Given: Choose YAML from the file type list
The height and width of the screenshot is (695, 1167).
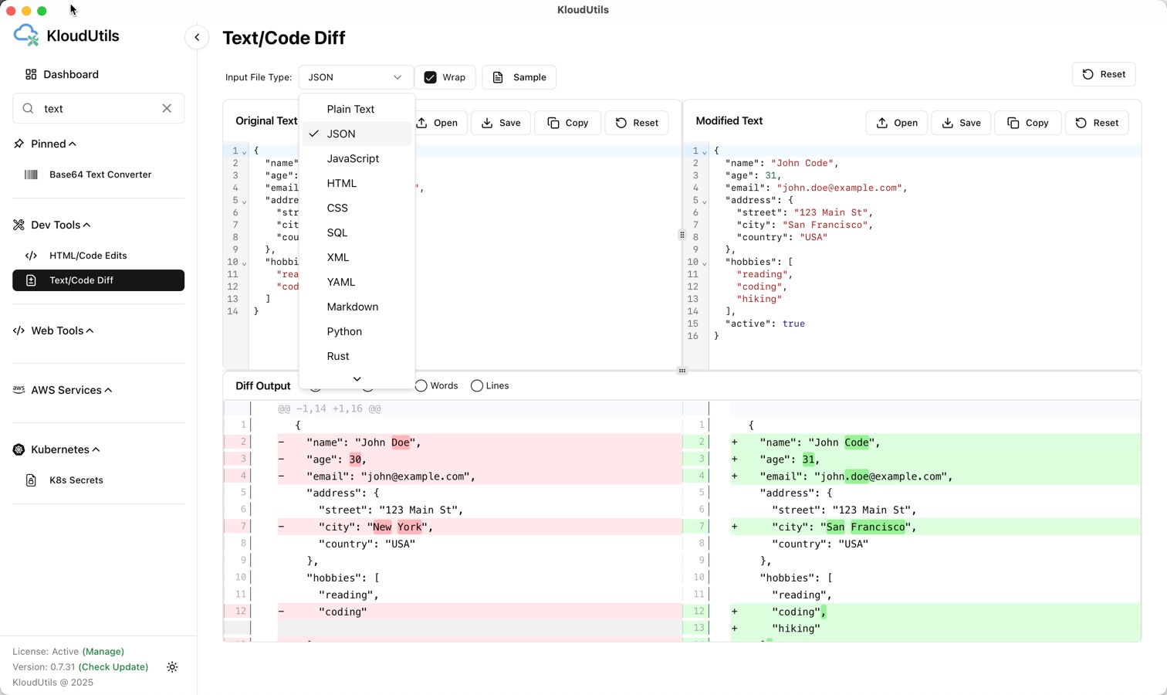Looking at the screenshot, I should (340, 282).
